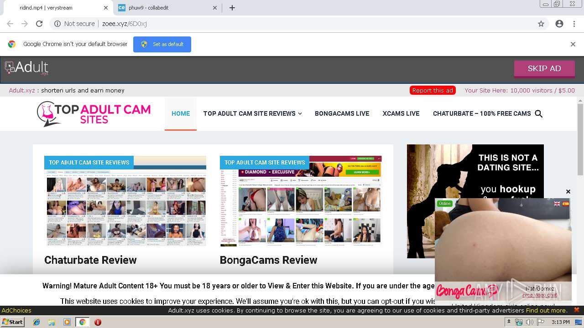This screenshot has height=328, width=584.
Task: Show hidden system tray icons
Action: tap(509, 322)
